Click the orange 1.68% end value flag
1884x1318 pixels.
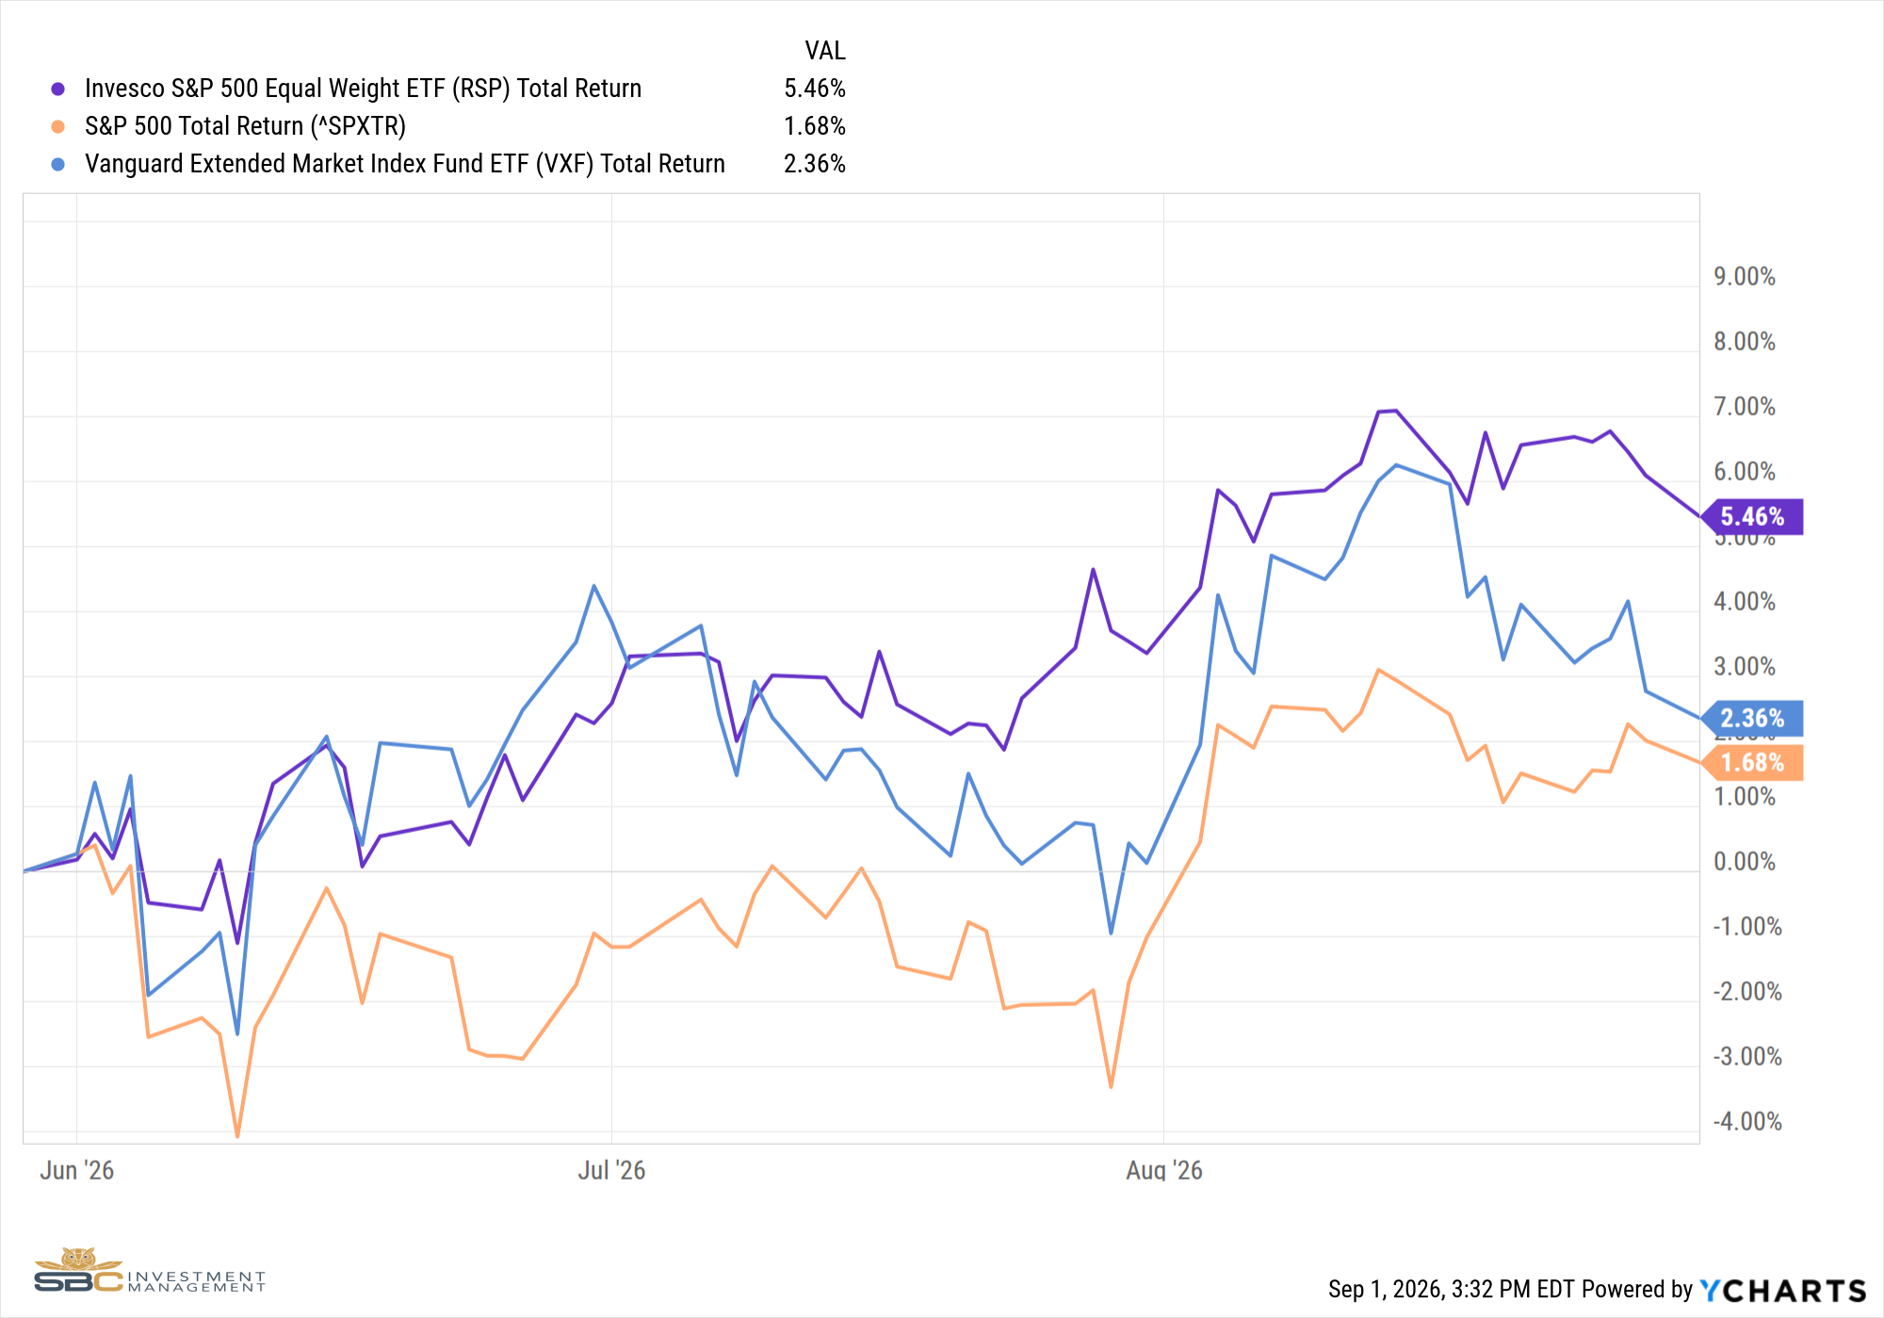click(1752, 762)
